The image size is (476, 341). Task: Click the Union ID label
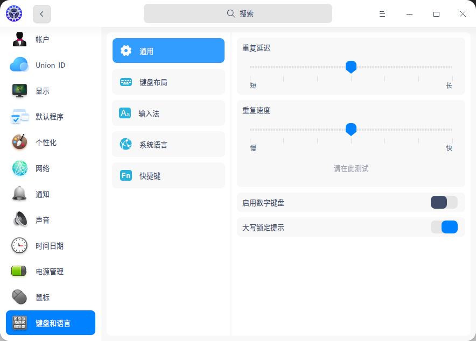click(x=51, y=65)
